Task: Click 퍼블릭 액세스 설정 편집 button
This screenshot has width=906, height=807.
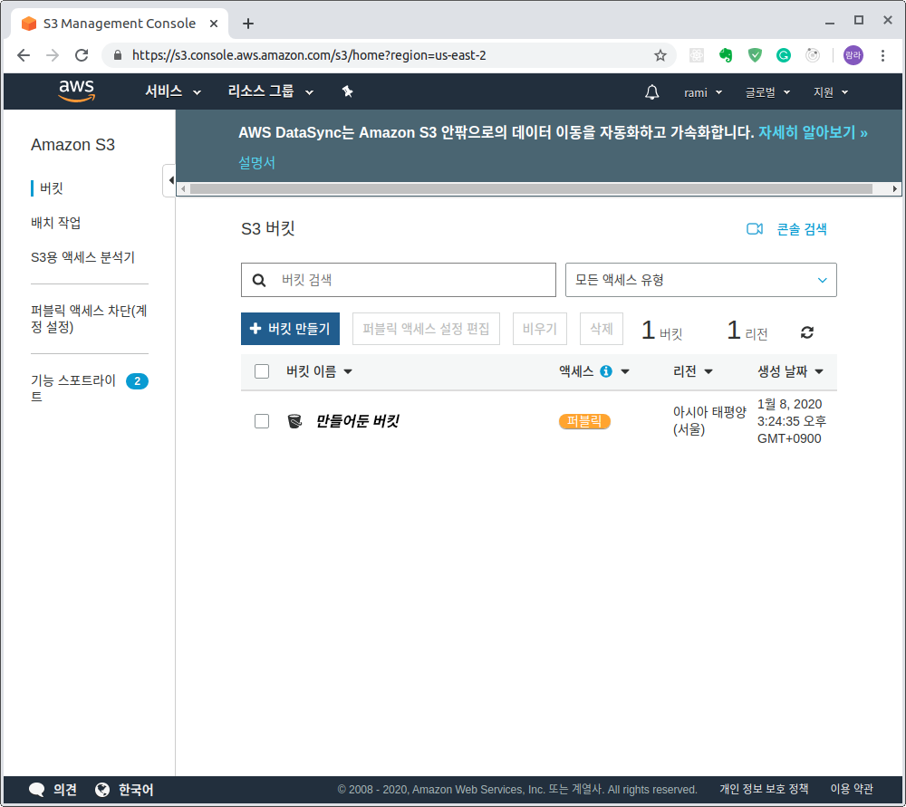Action: pos(426,329)
